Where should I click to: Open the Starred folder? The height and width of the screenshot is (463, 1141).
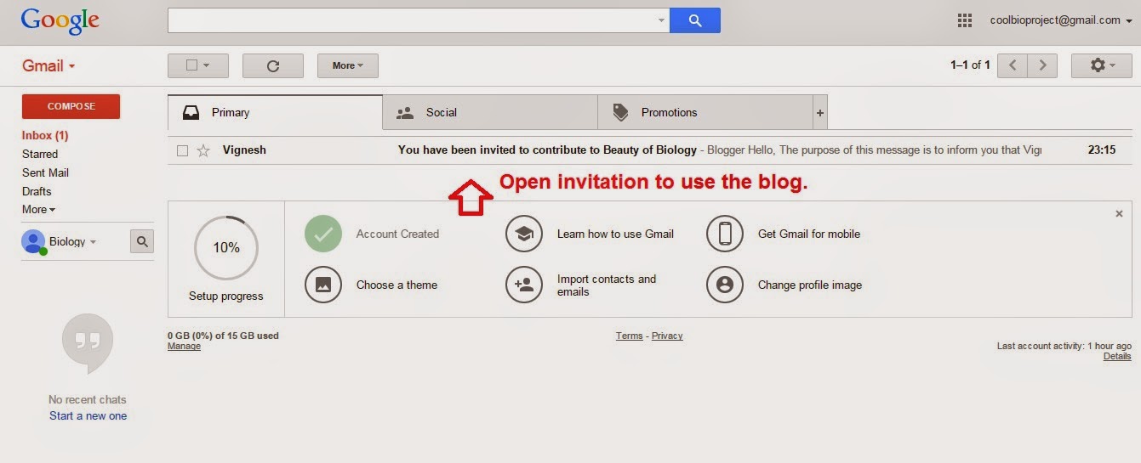point(40,155)
